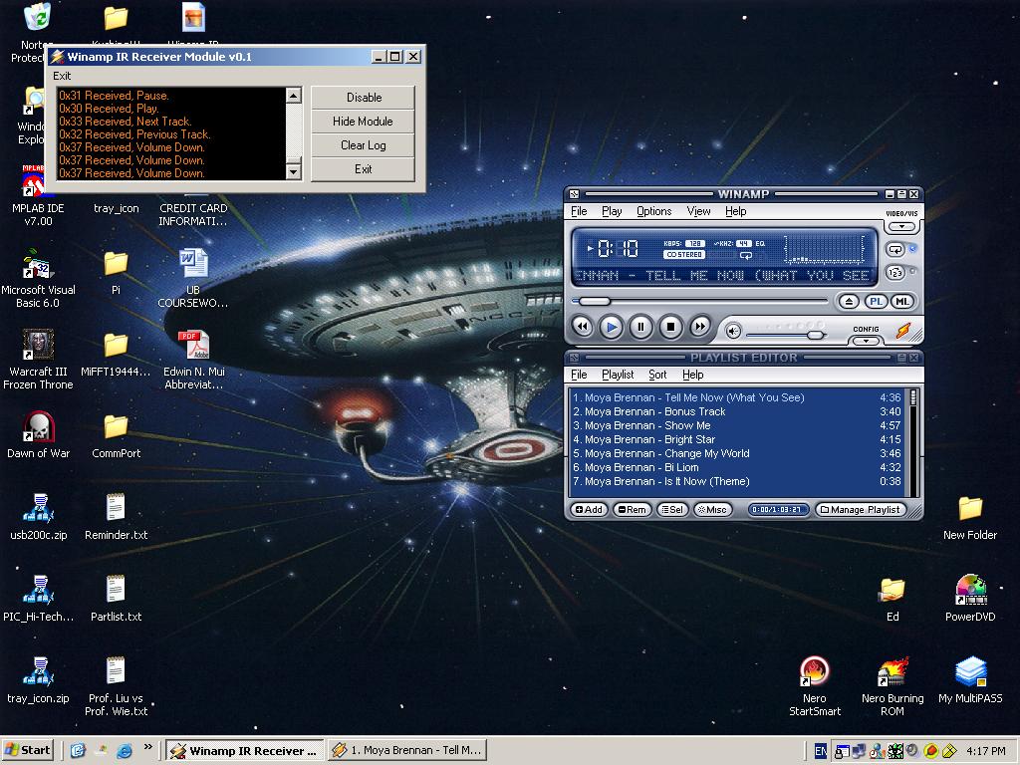
Task: Go to previous track in Winamp
Action: 582,327
